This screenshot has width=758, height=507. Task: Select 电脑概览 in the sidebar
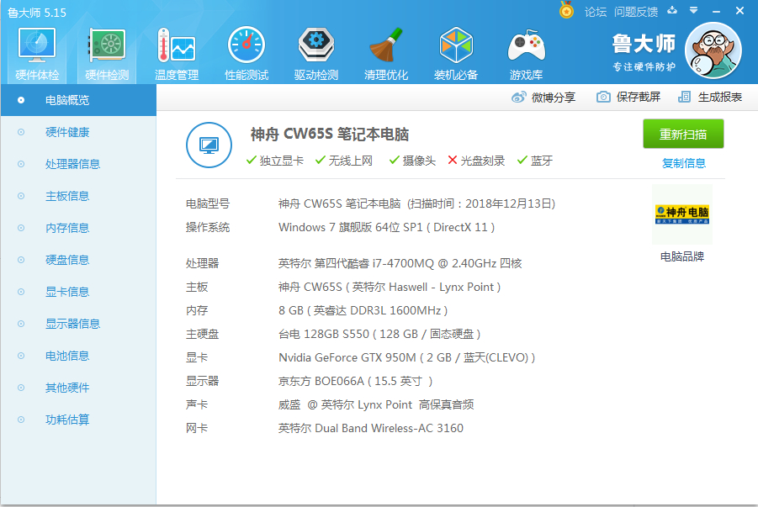[78, 100]
